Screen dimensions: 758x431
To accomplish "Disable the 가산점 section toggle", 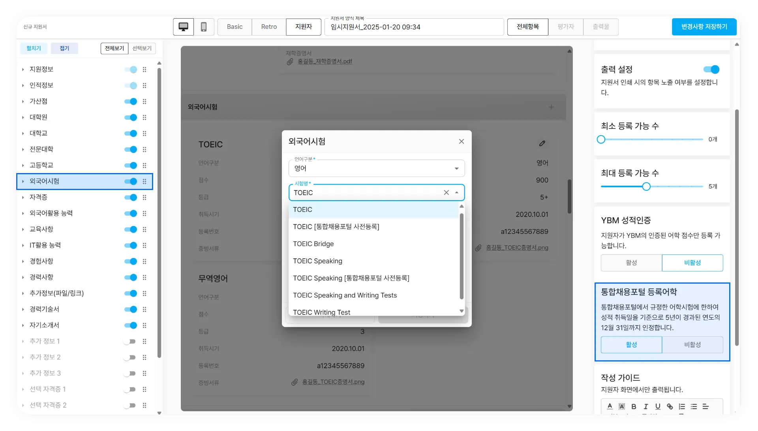I will tap(130, 102).
